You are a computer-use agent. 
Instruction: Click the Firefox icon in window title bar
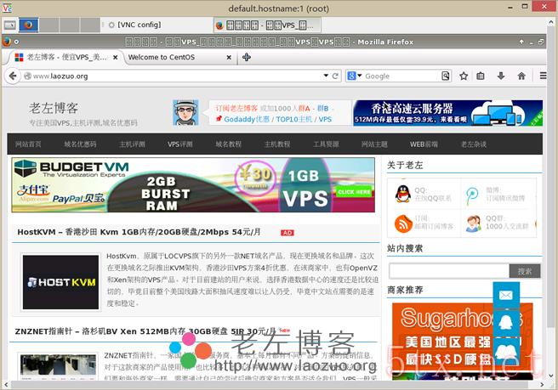(7, 42)
